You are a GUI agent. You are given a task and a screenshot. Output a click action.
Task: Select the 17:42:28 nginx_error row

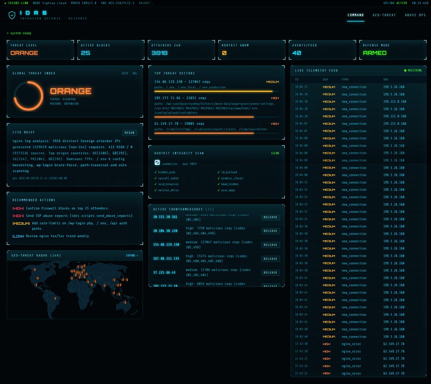click(x=359, y=351)
